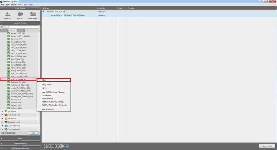Click the green icon beside Gen3_10Mbps_720p
This screenshot has height=150, width=277.
tap(8, 62)
